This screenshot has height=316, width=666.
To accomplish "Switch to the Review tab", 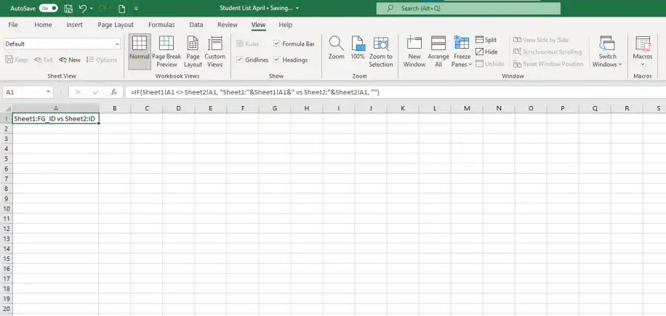I will [x=228, y=25].
